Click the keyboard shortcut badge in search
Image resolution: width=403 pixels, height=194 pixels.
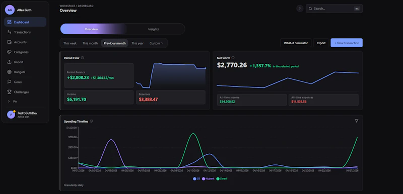click(x=357, y=9)
